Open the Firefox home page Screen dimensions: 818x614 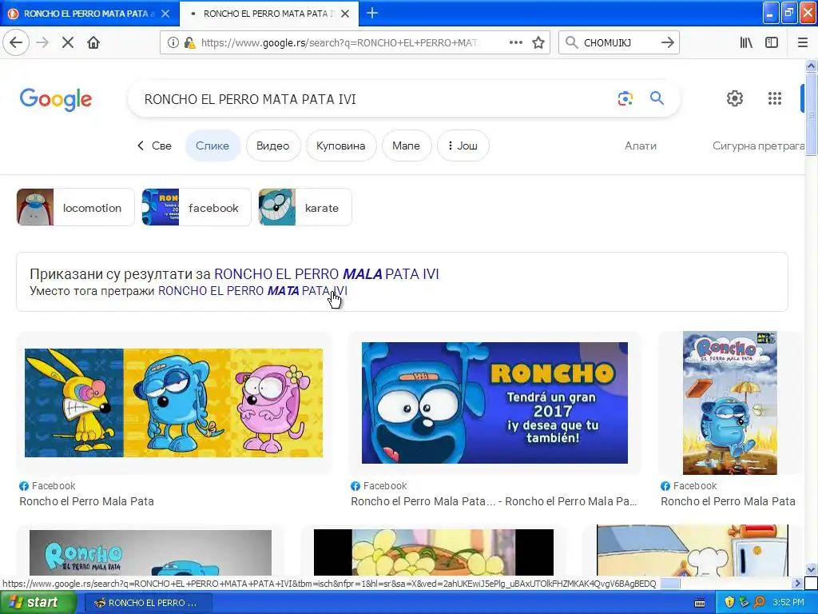pyautogui.click(x=93, y=42)
